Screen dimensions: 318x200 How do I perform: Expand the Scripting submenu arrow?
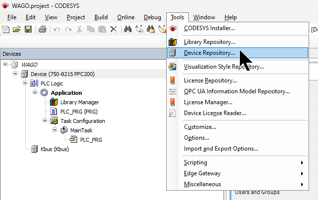click(302, 163)
